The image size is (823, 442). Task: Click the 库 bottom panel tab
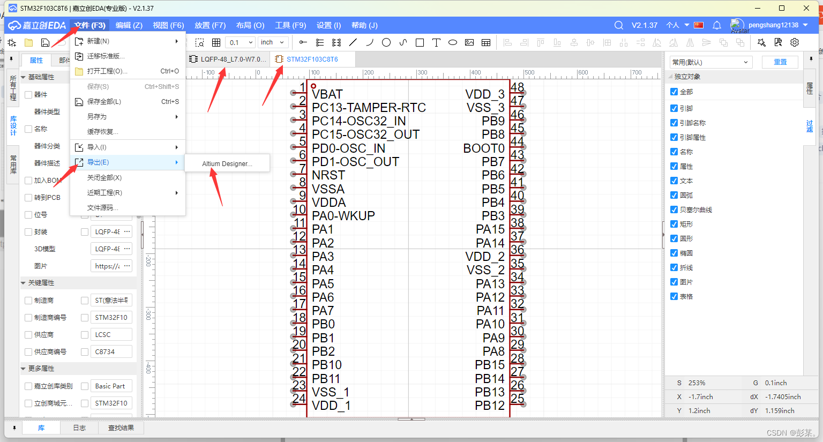click(41, 428)
